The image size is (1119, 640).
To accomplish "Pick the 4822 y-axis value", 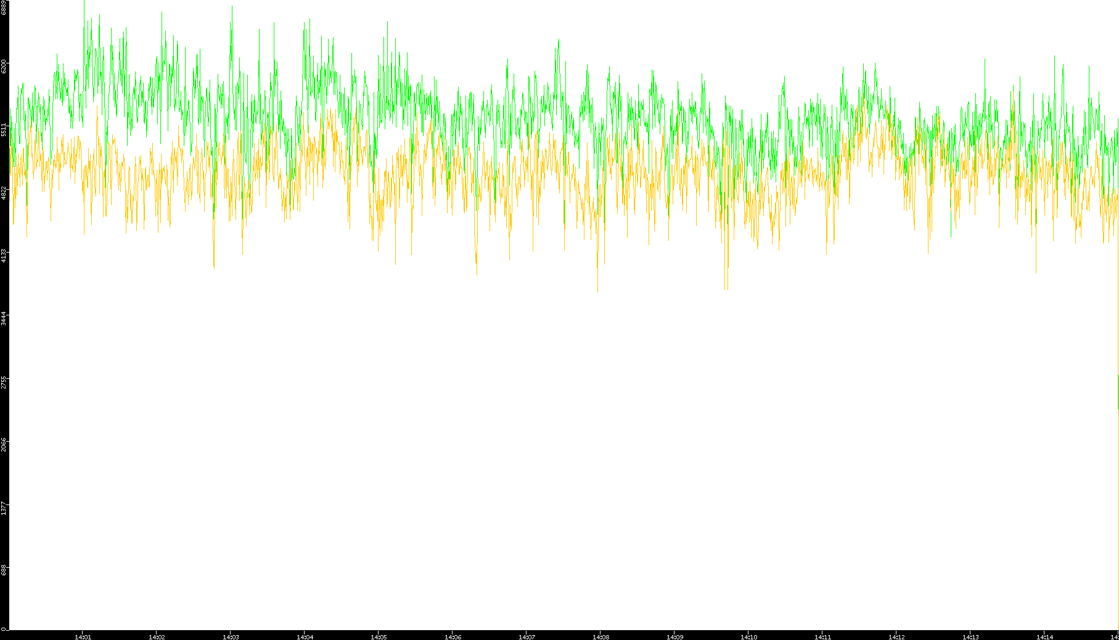I will (4, 193).
